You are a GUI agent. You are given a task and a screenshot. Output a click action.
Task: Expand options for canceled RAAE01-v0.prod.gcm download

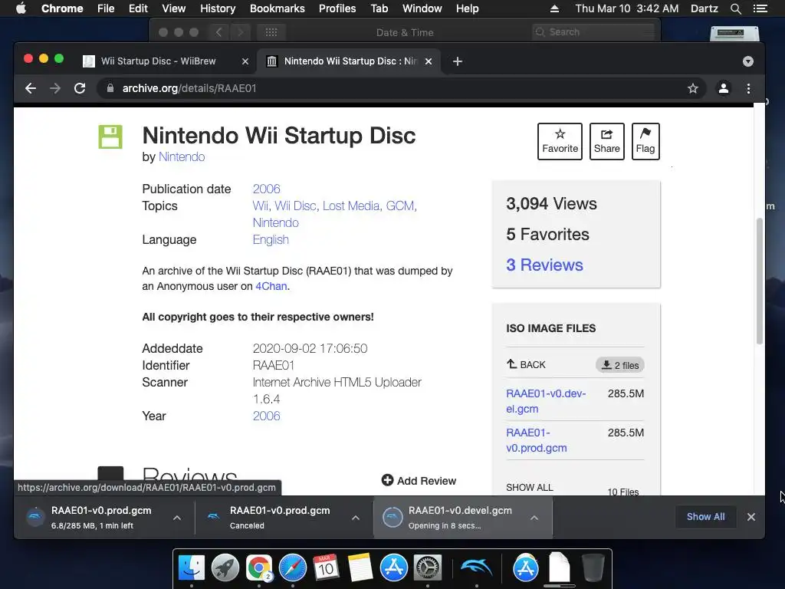(x=356, y=518)
